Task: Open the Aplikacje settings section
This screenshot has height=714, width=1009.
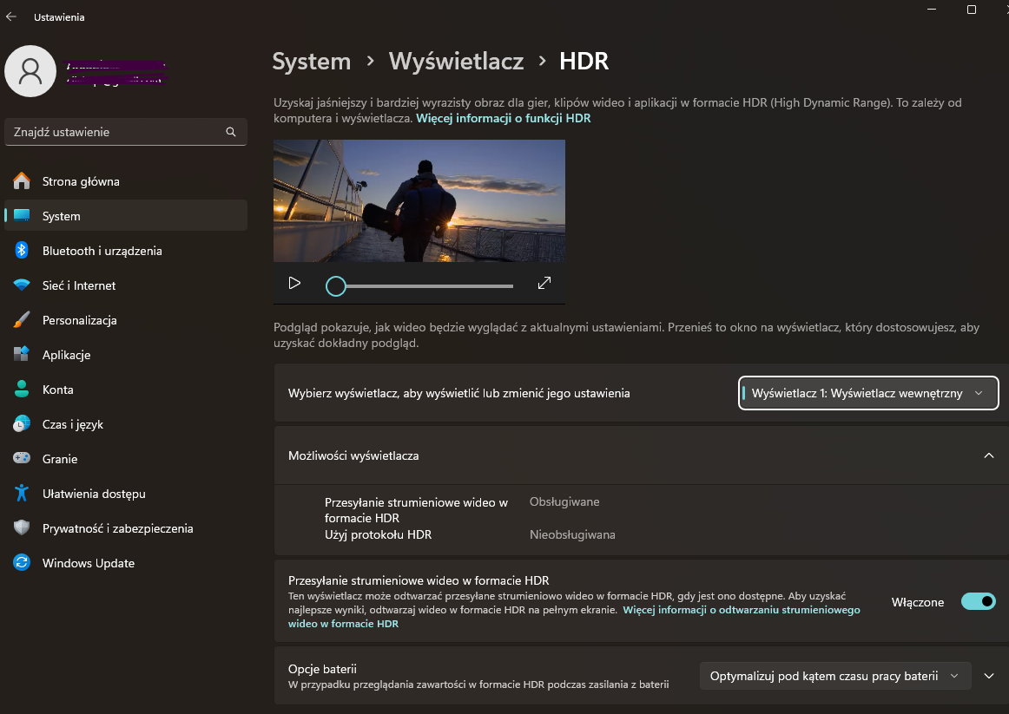Action: click(66, 355)
